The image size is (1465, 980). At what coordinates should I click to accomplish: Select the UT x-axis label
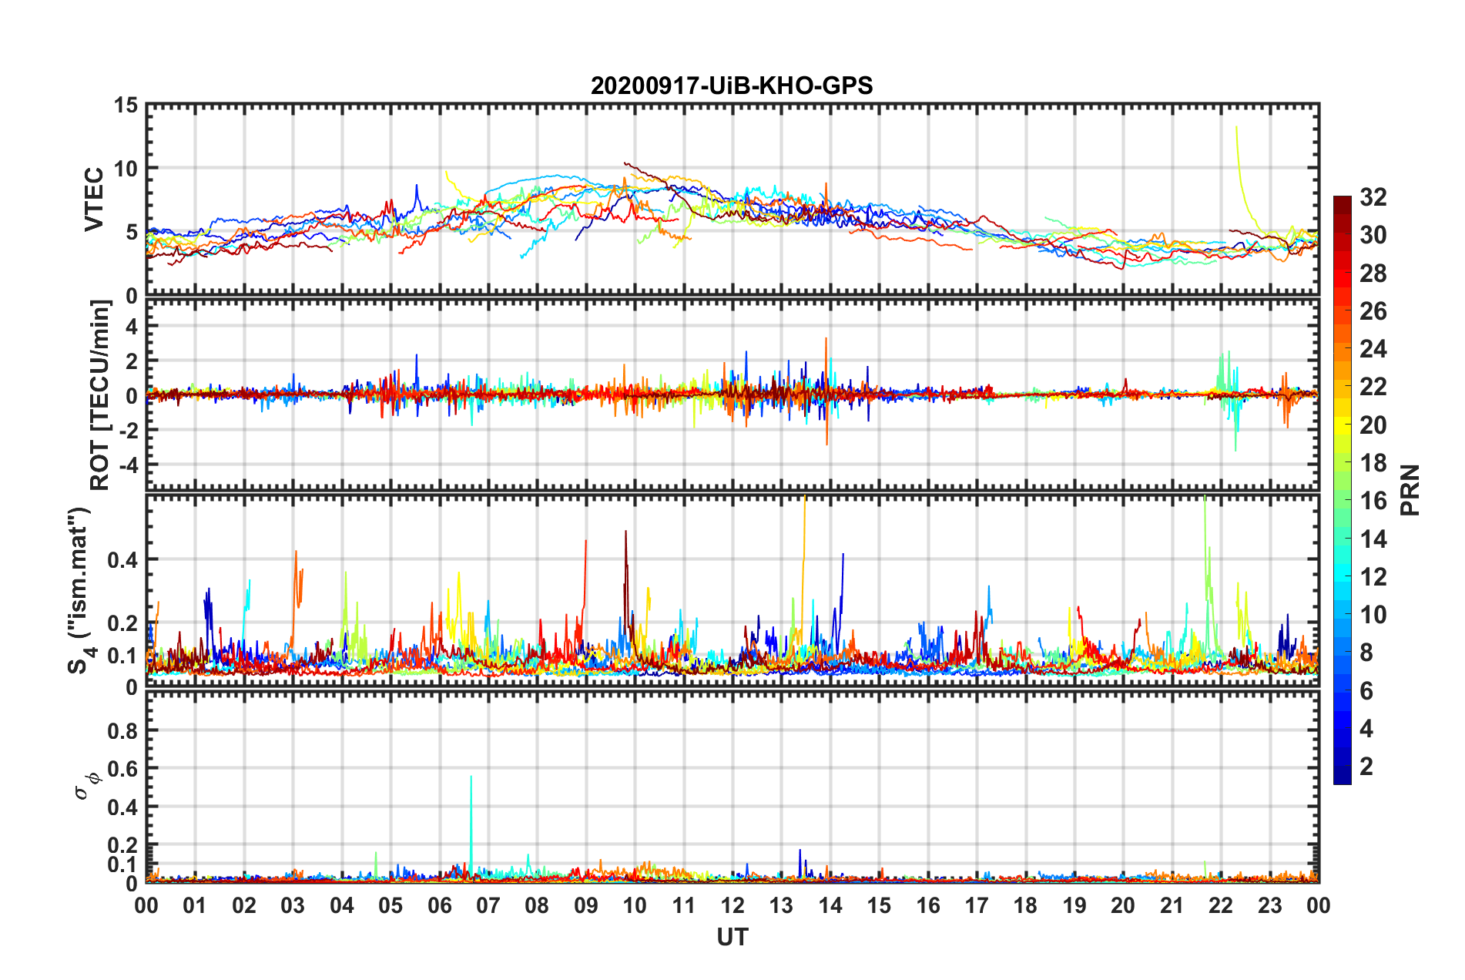(732, 937)
